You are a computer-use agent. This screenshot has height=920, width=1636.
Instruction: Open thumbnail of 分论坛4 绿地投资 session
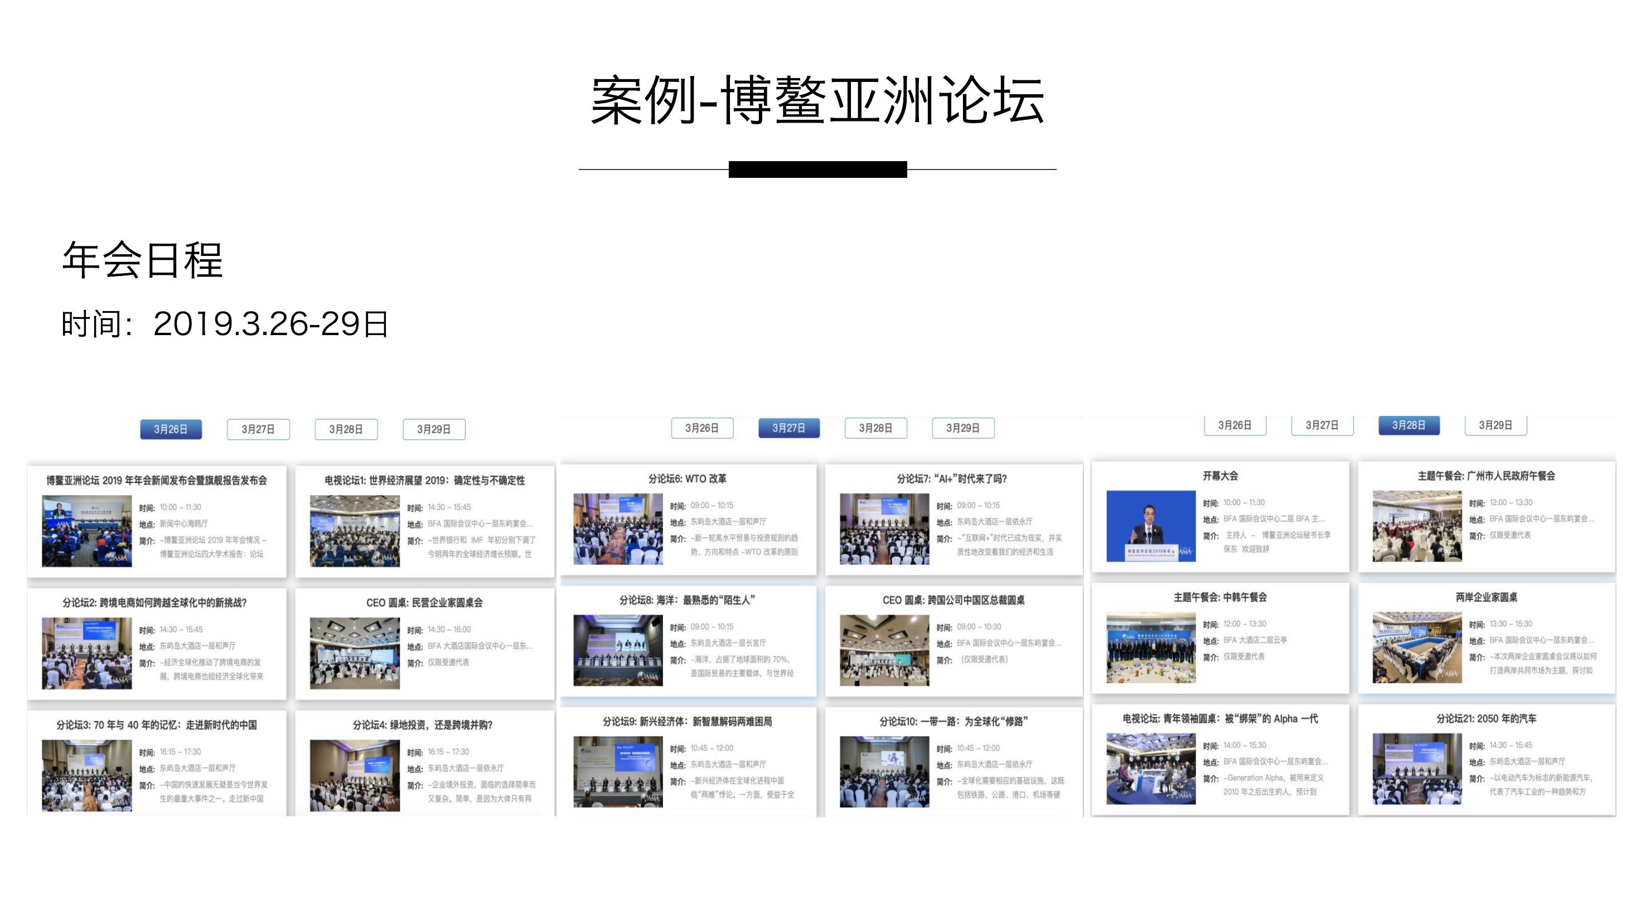(x=355, y=775)
